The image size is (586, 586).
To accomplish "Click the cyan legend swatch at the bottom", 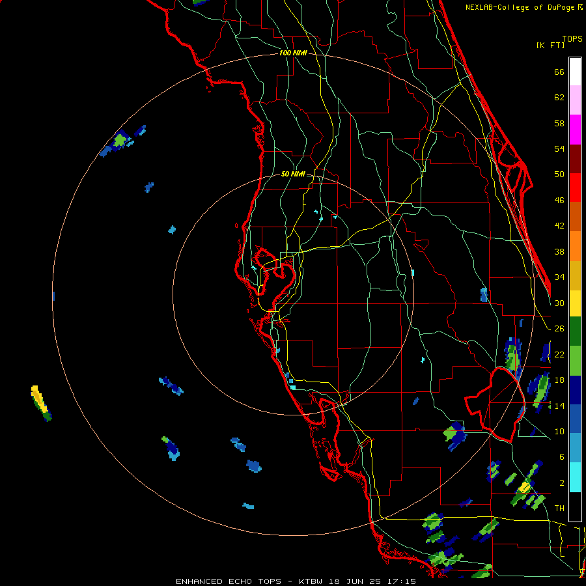I will (x=575, y=477).
